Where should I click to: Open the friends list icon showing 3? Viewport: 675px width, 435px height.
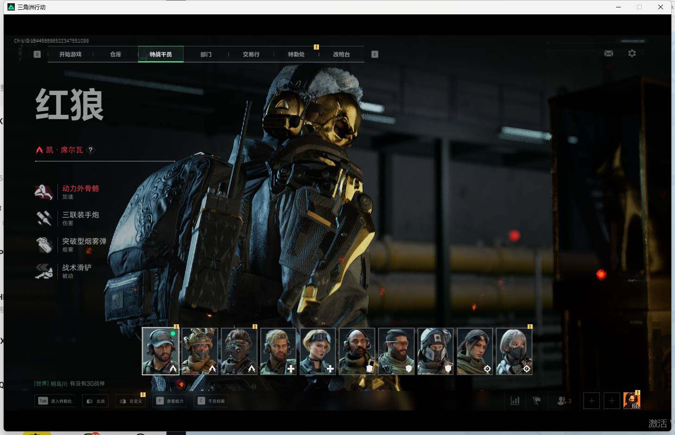564,401
